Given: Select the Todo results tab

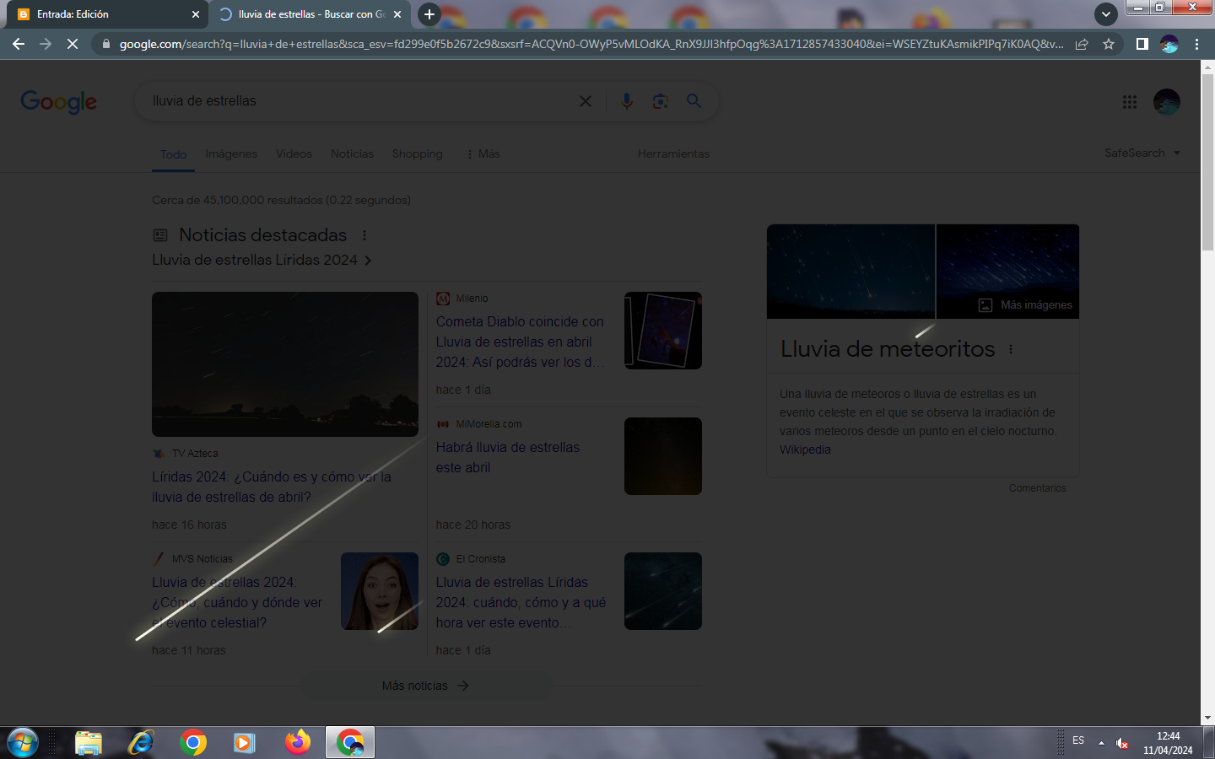Looking at the screenshot, I should [x=173, y=154].
